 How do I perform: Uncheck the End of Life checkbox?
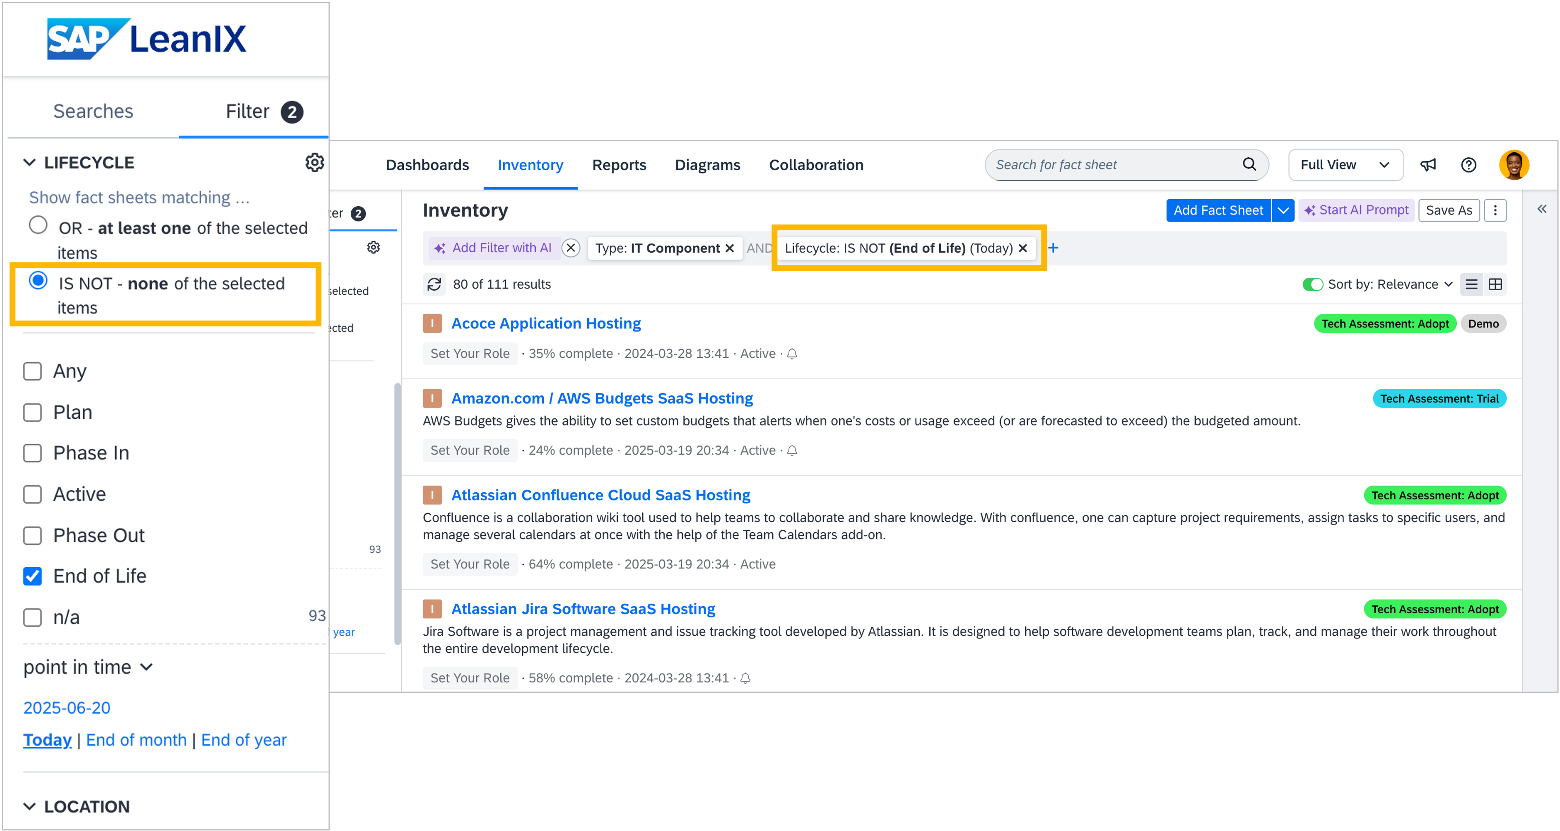pos(33,576)
